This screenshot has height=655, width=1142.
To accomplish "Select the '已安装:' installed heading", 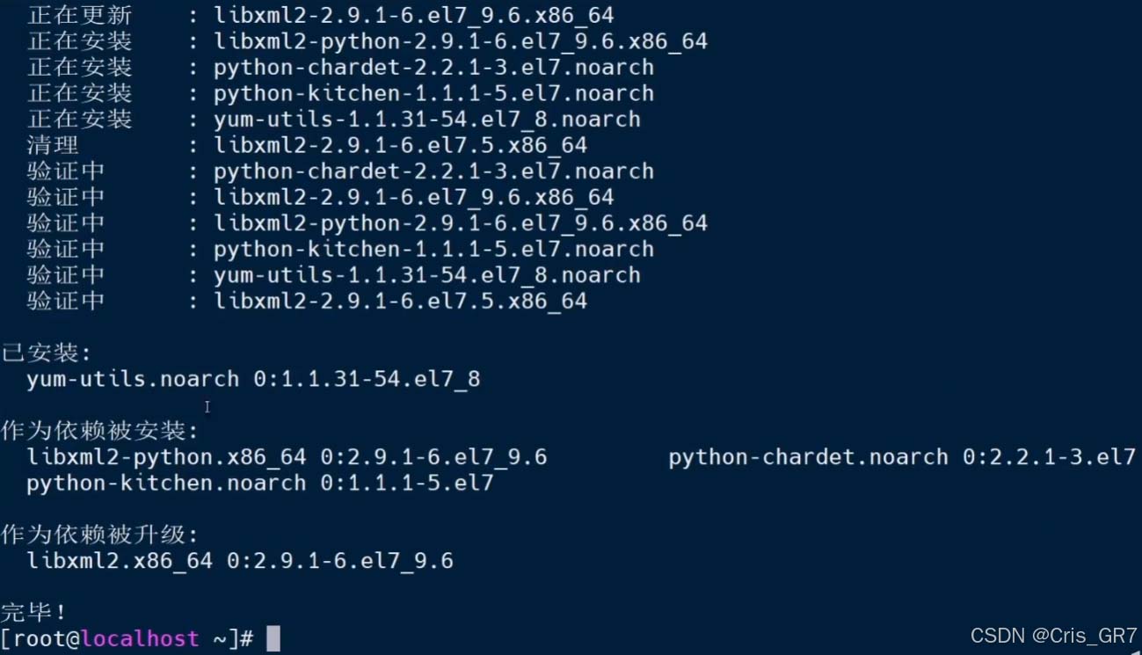I will click(x=46, y=353).
